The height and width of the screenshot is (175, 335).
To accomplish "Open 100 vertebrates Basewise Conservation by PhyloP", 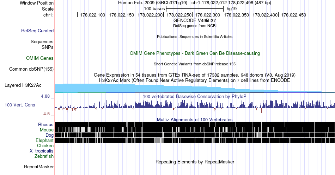I will coord(195,96).
